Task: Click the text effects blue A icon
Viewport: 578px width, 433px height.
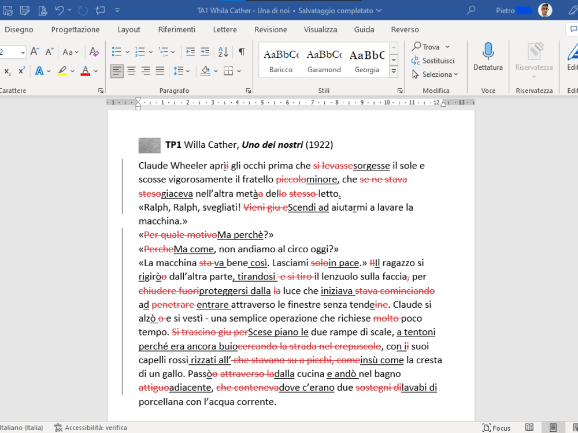Action: click(x=39, y=70)
